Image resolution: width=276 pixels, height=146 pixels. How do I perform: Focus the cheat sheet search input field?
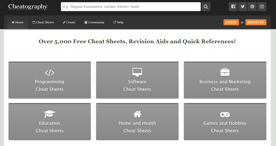click(x=131, y=7)
